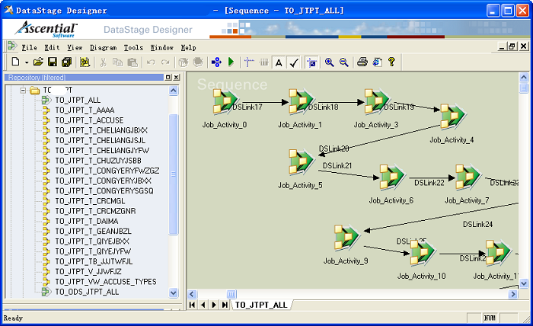Open the File menu

point(29,47)
